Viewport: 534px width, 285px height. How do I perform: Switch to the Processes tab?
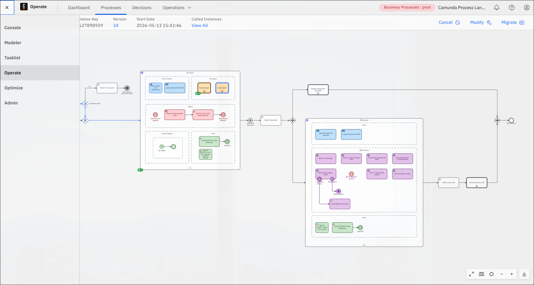click(x=111, y=8)
